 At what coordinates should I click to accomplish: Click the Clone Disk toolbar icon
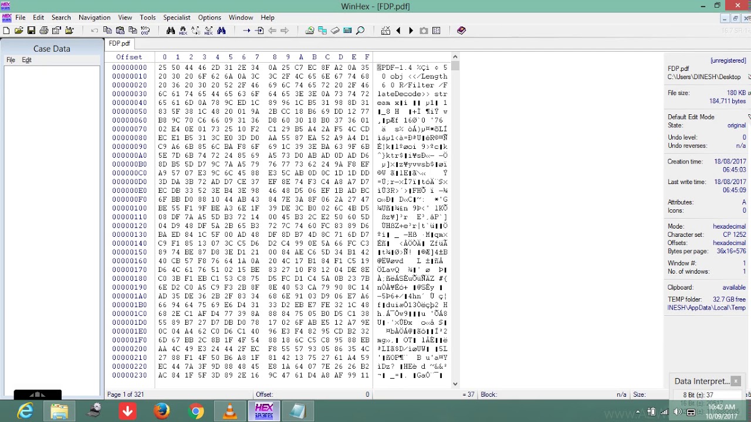point(322,30)
